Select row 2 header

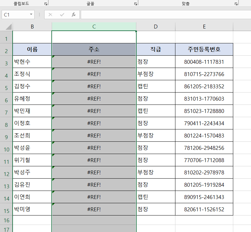(6, 50)
